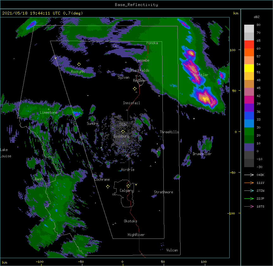Pick the lightest gray 70-80 dBZ legend swatch
Screen dimensions: 273x266
click(249, 29)
